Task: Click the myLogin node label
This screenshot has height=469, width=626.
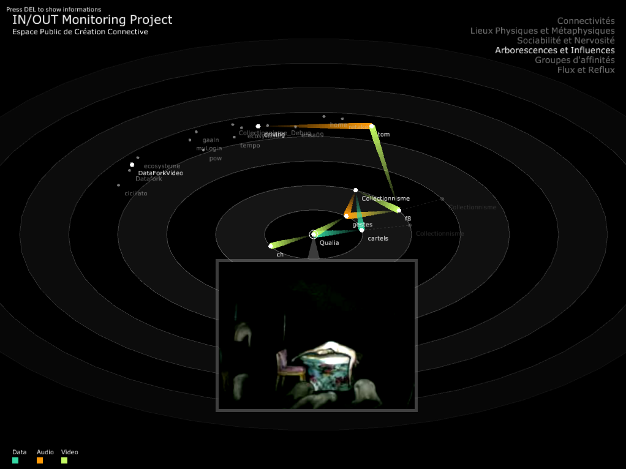Action: 209,149
